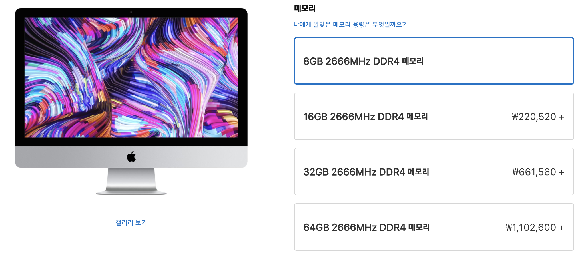Choose the 16GB 2666MHz DDR4 memory option
Image resolution: width=586 pixels, height=257 pixels.
tap(434, 116)
